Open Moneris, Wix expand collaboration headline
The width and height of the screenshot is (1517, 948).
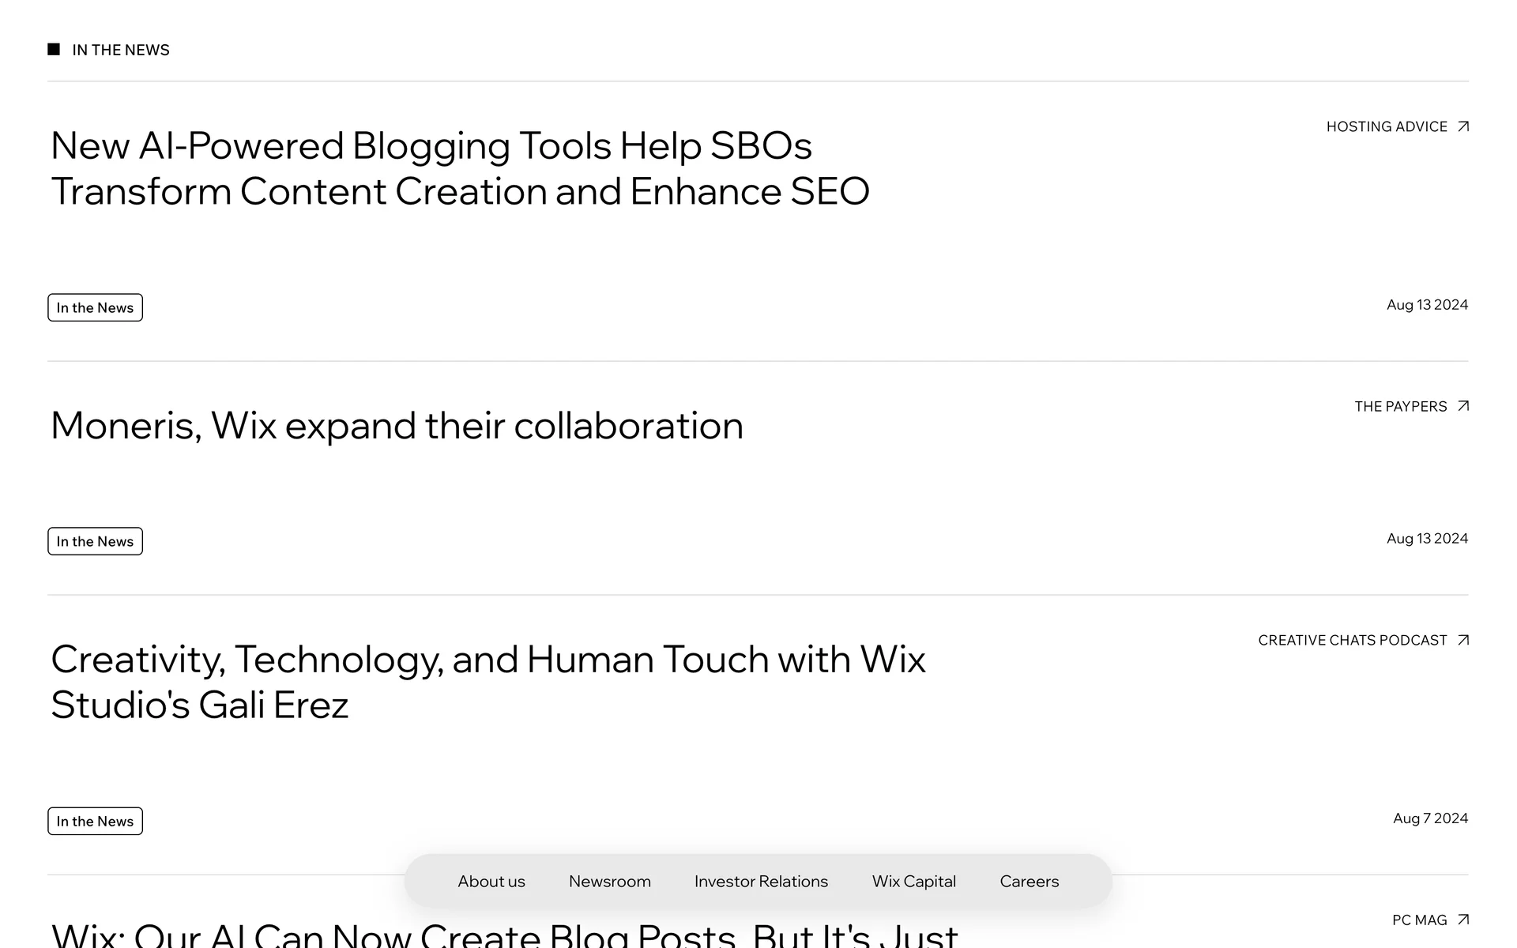(x=397, y=426)
